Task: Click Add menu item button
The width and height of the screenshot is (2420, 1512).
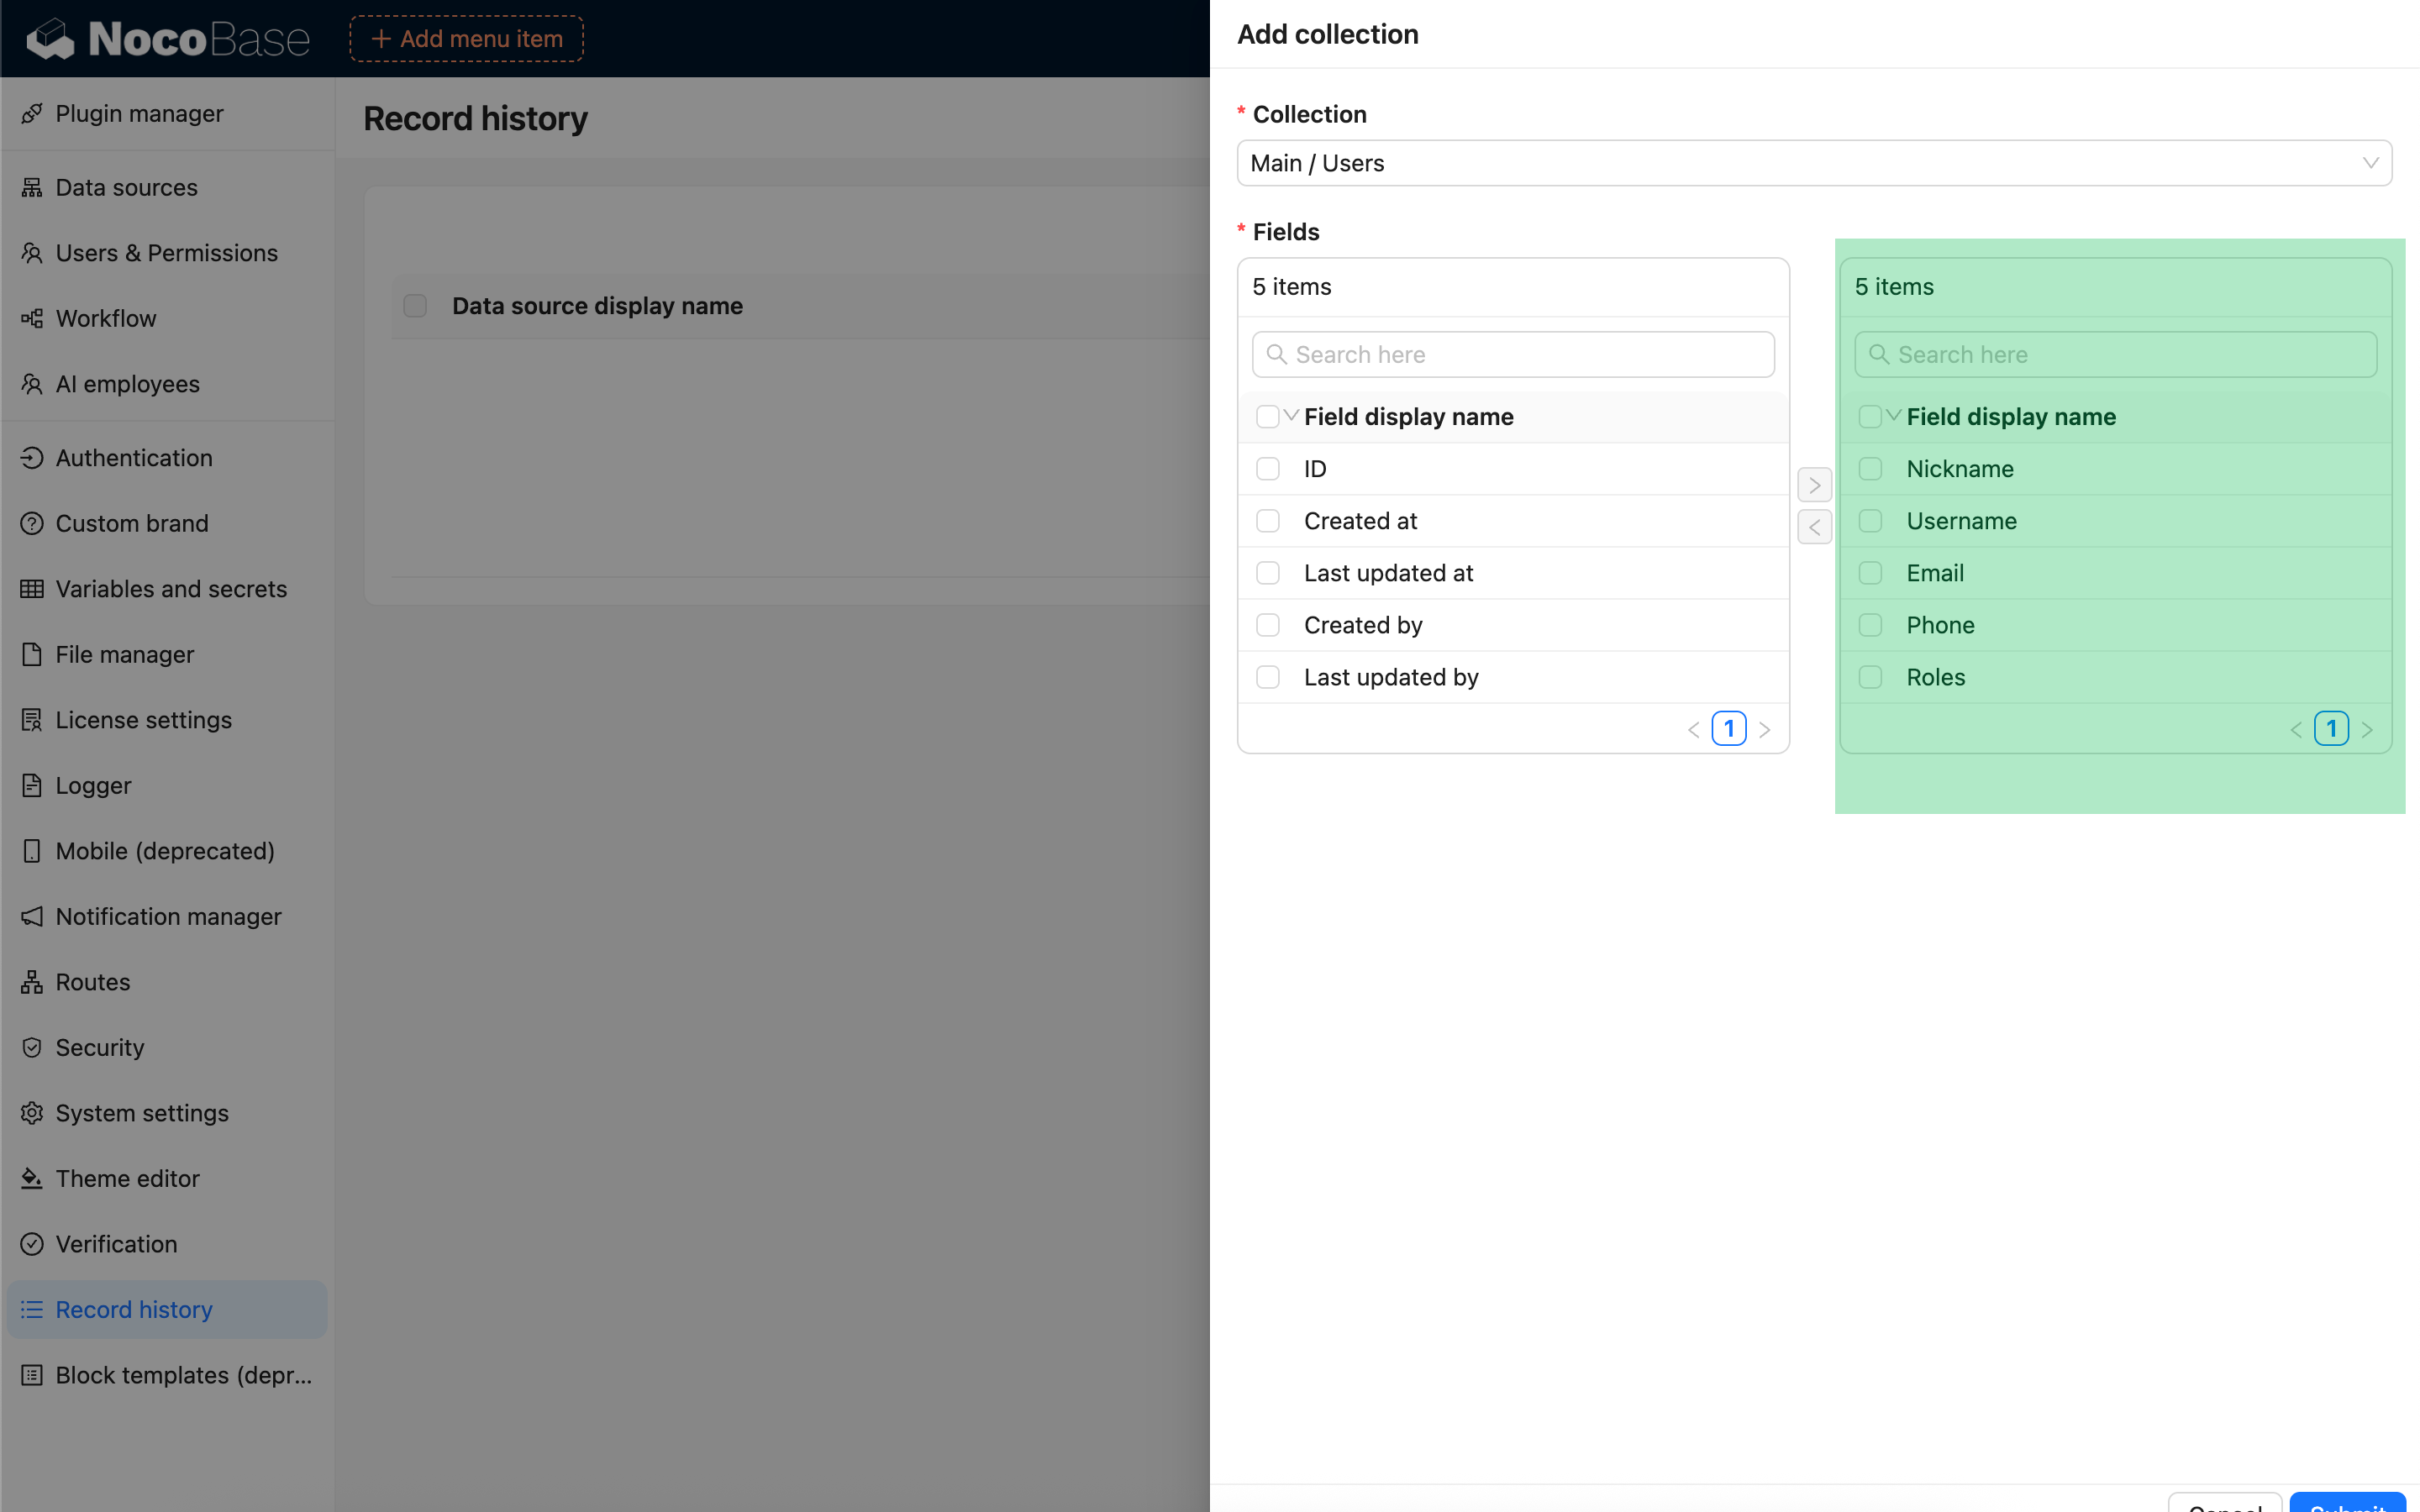Action: (467, 39)
